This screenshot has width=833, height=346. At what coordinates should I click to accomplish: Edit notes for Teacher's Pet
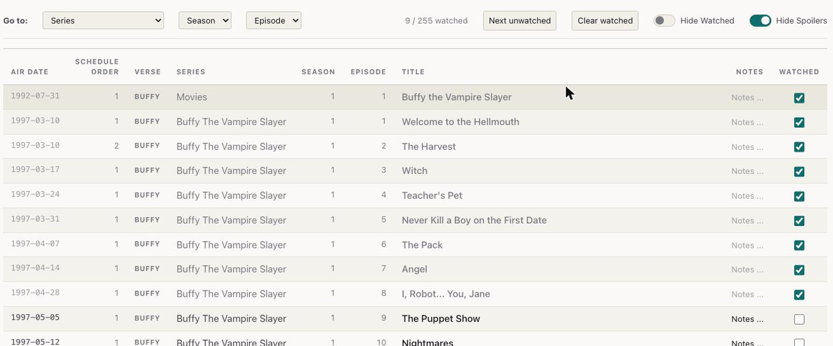click(747, 196)
